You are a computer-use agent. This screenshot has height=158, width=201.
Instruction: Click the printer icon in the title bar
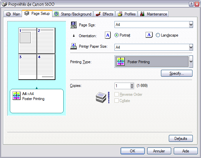4,4
